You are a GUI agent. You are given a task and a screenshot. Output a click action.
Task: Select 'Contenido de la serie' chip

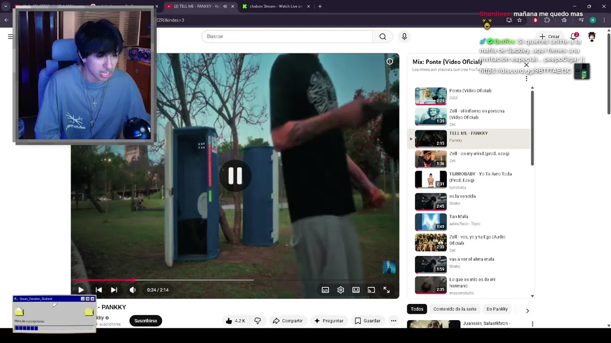(455, 309)
